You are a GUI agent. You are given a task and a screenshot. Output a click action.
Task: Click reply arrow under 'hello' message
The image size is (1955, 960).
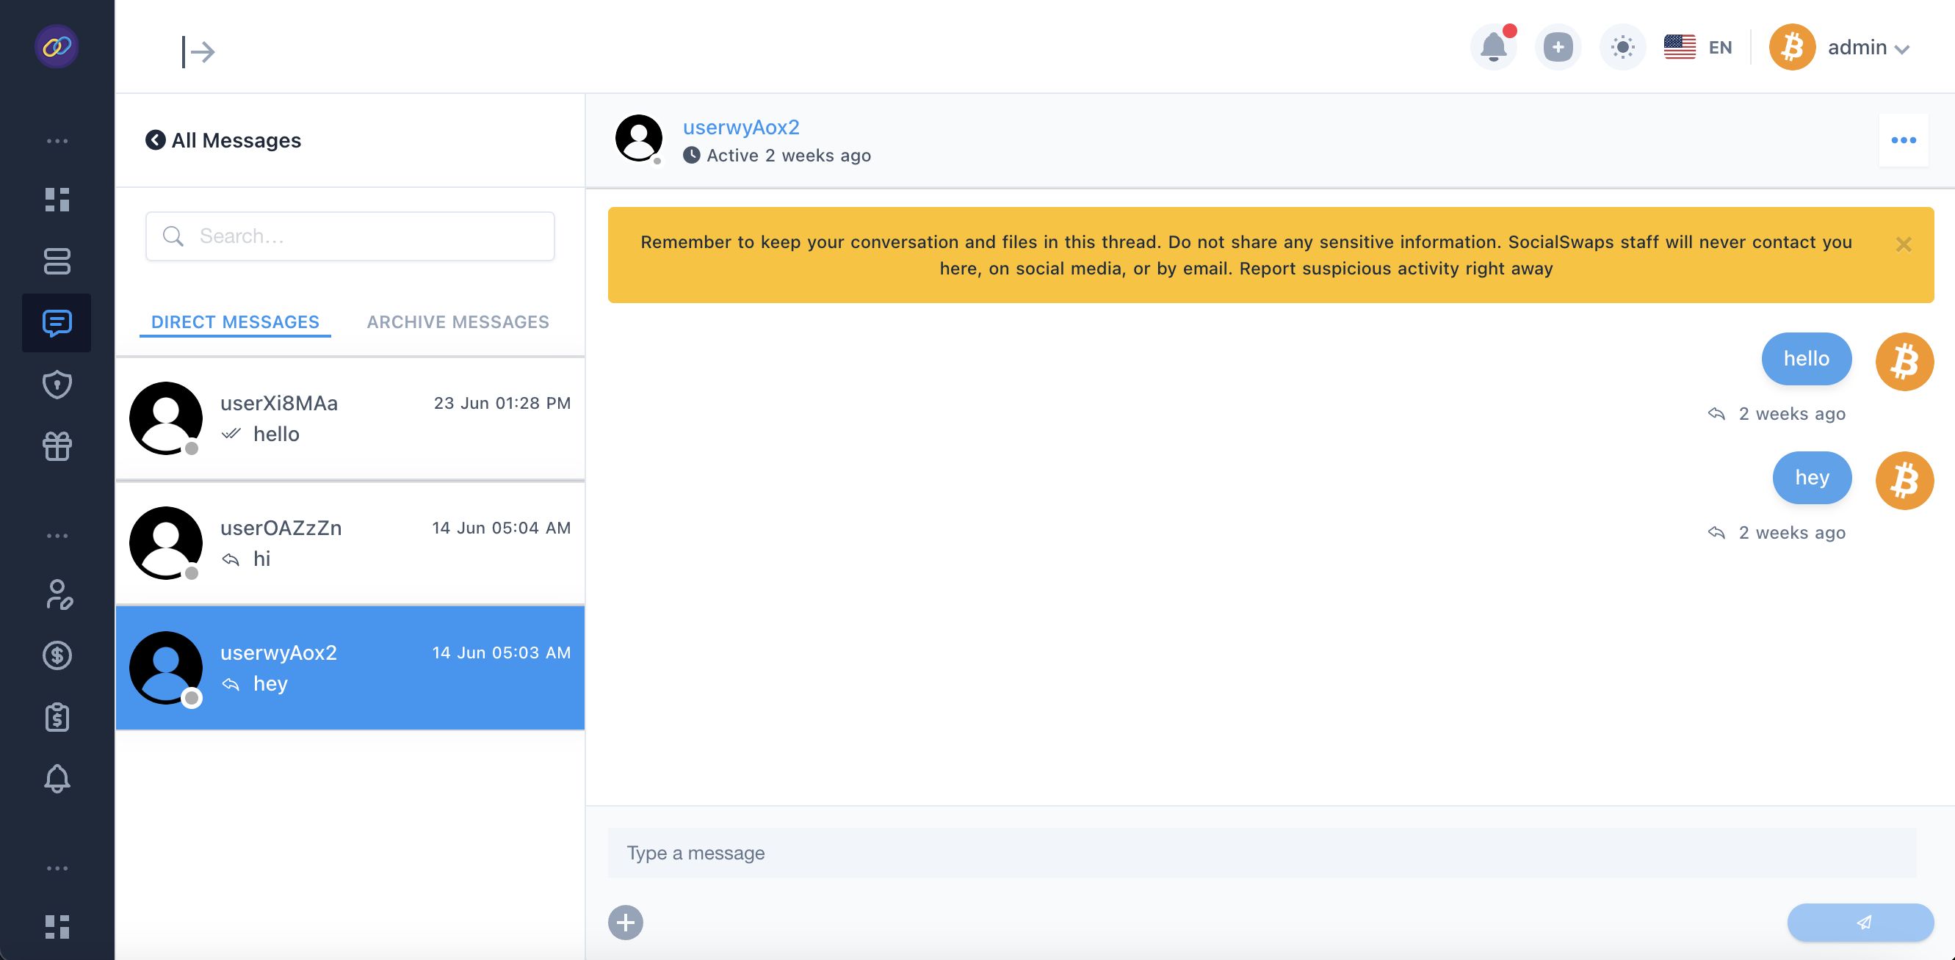tap(1716, 413)
